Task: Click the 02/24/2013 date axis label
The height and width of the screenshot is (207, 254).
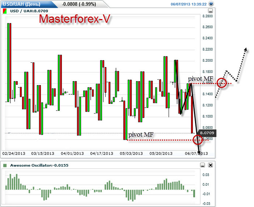Action: [x=14, y=153]
